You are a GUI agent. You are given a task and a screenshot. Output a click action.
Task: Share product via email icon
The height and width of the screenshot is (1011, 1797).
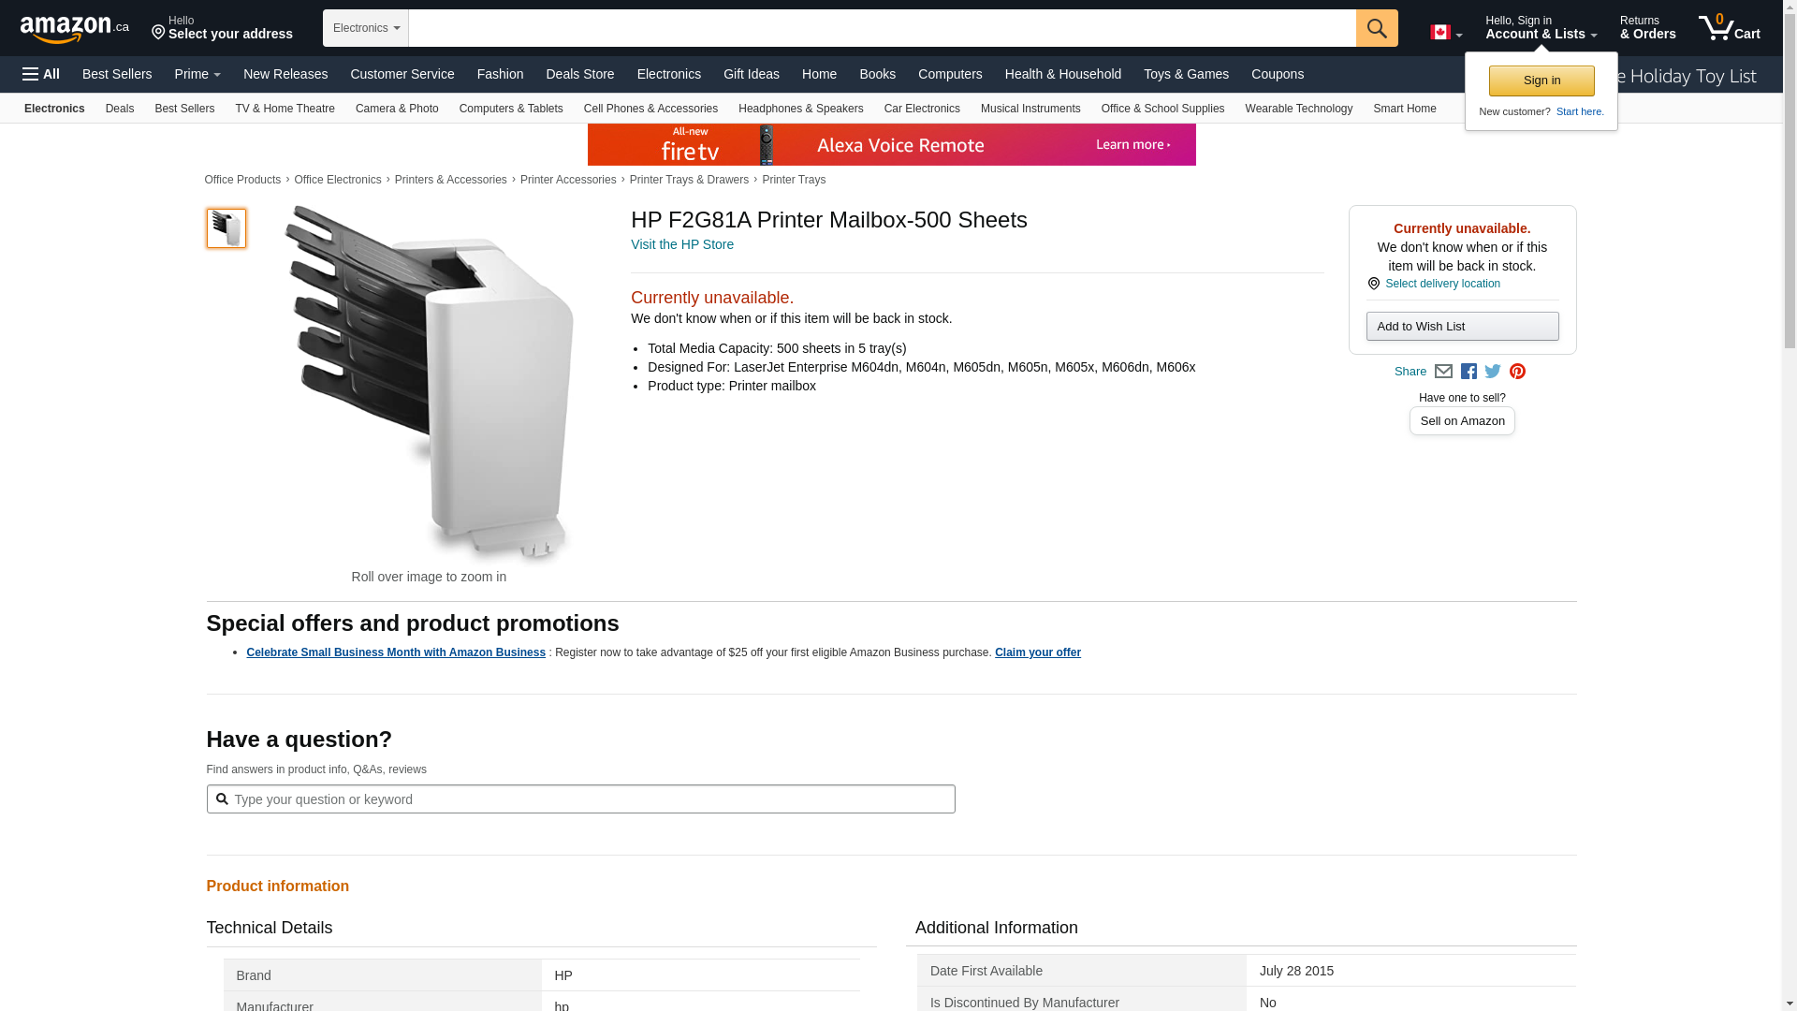click(1443, 372)
